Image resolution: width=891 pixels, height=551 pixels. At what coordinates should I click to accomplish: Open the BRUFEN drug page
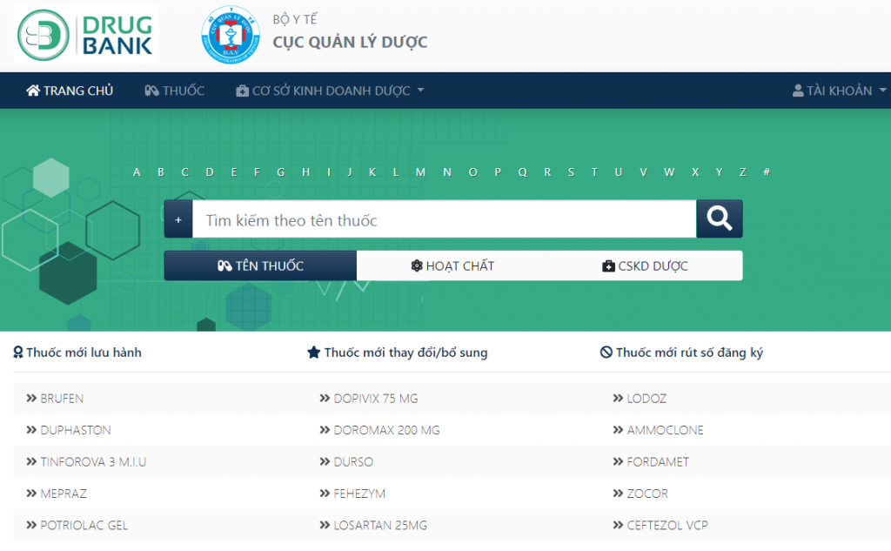(61, 398)
